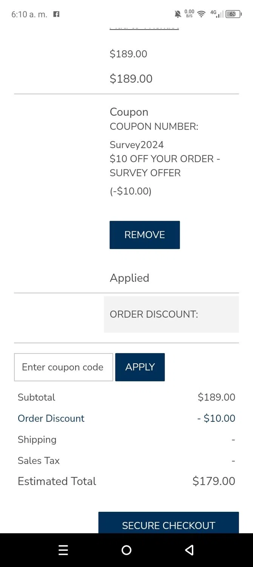Screen dimensions: 253x567
Task: Open recent apps menu icon
Action: [x=63, y=550]
